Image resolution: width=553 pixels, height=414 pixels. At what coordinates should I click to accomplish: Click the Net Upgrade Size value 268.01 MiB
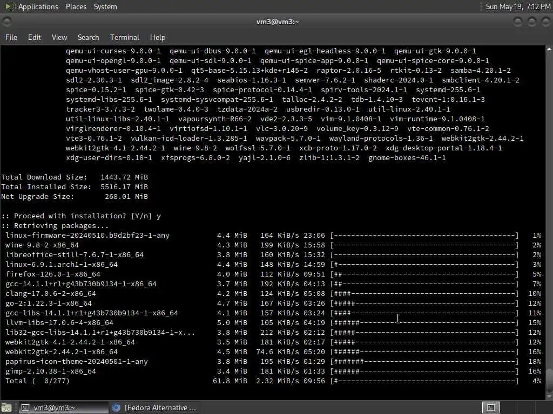tap(126, 196)
